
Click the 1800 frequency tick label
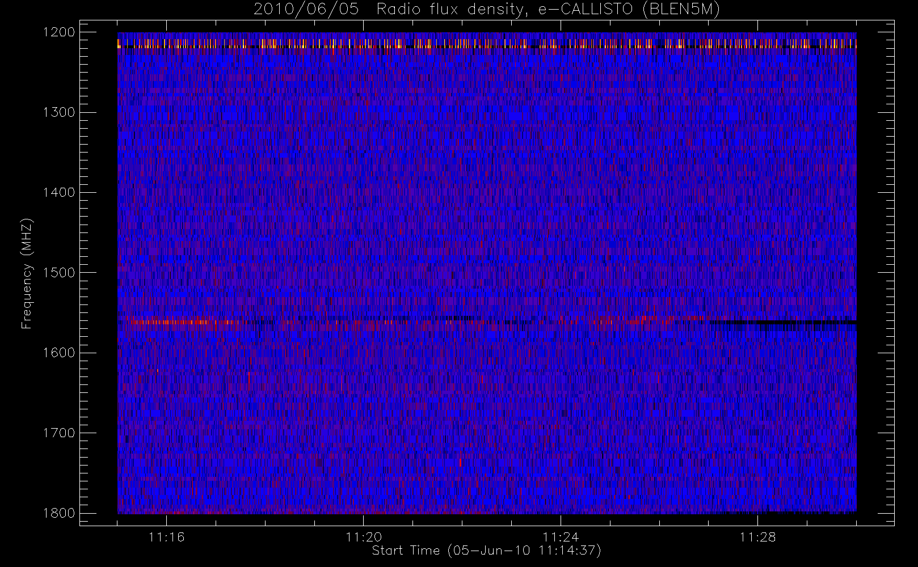tap(59, 513)
